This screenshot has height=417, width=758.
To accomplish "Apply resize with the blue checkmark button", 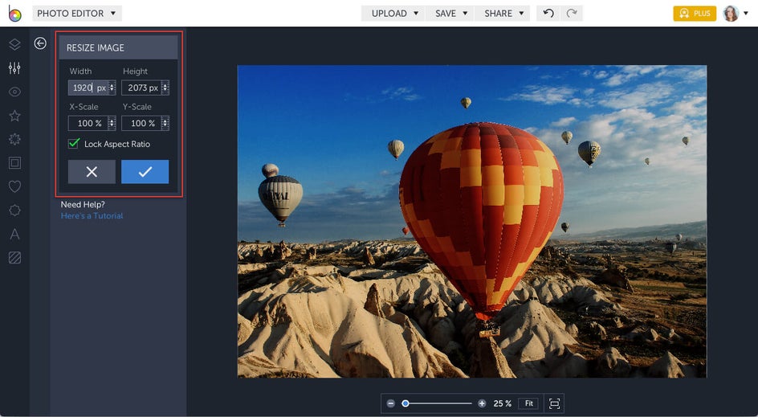I will click(x=145, y=172).
